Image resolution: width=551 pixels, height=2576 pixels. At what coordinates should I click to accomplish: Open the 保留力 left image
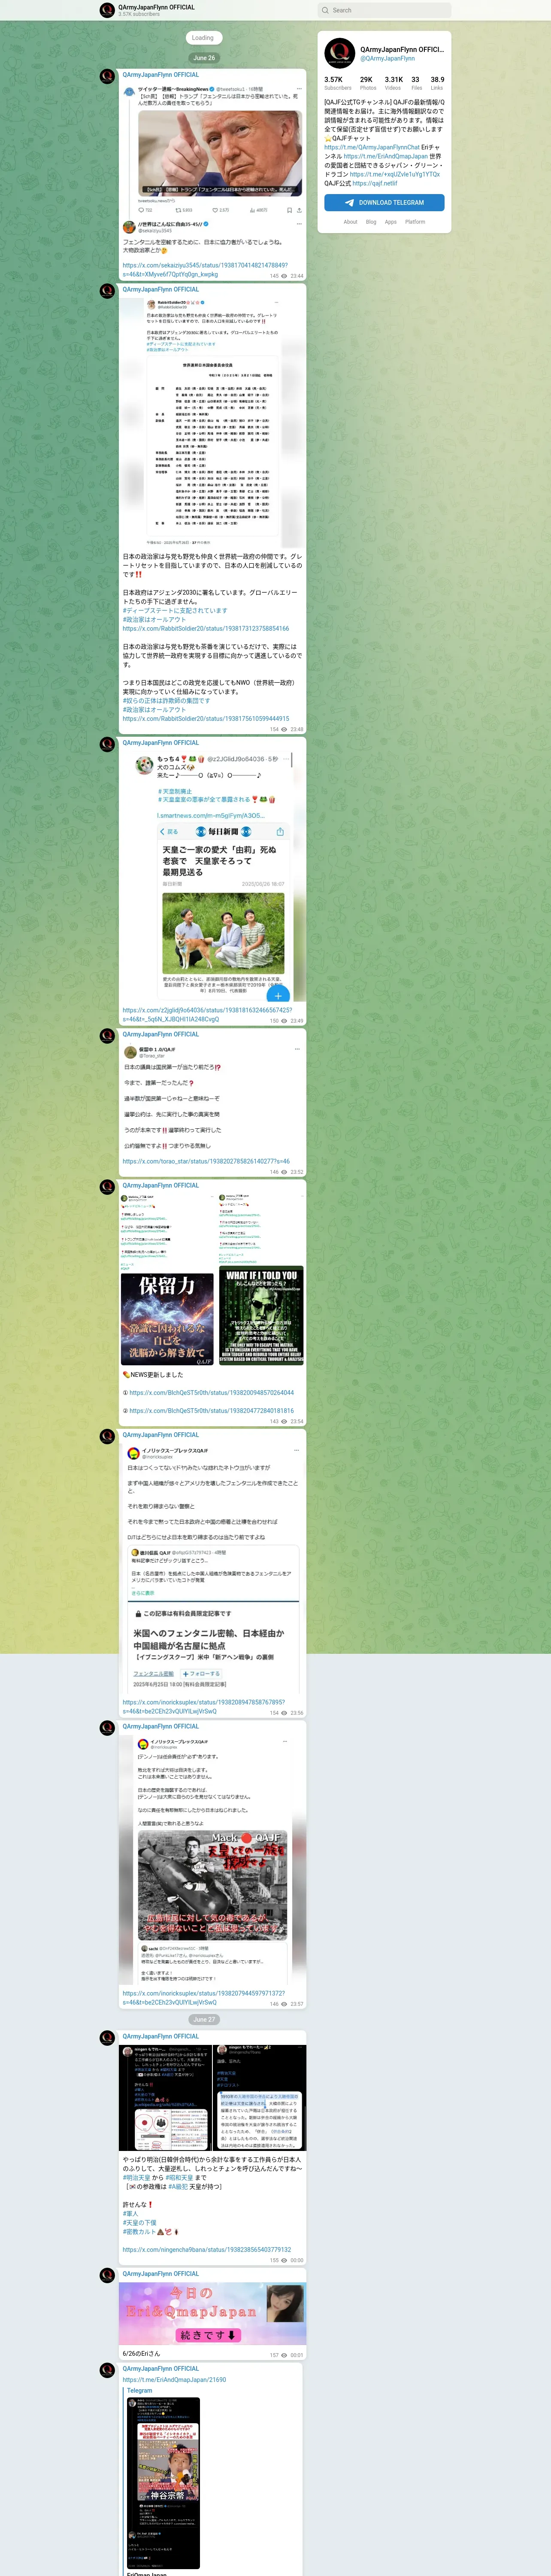tap(167, 1279)
